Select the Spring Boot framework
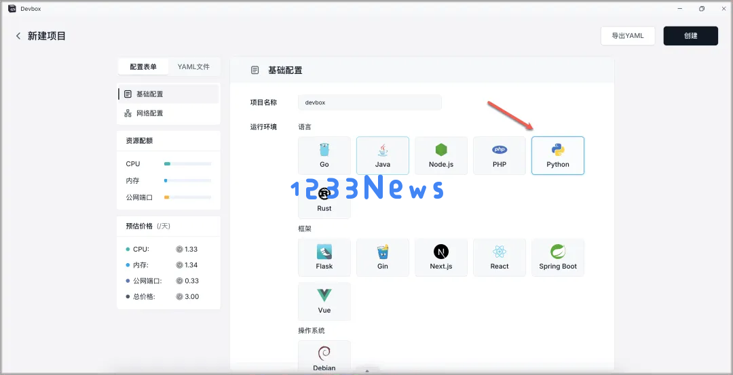Viewport: 733px width, 375px height. click(558, 257)
